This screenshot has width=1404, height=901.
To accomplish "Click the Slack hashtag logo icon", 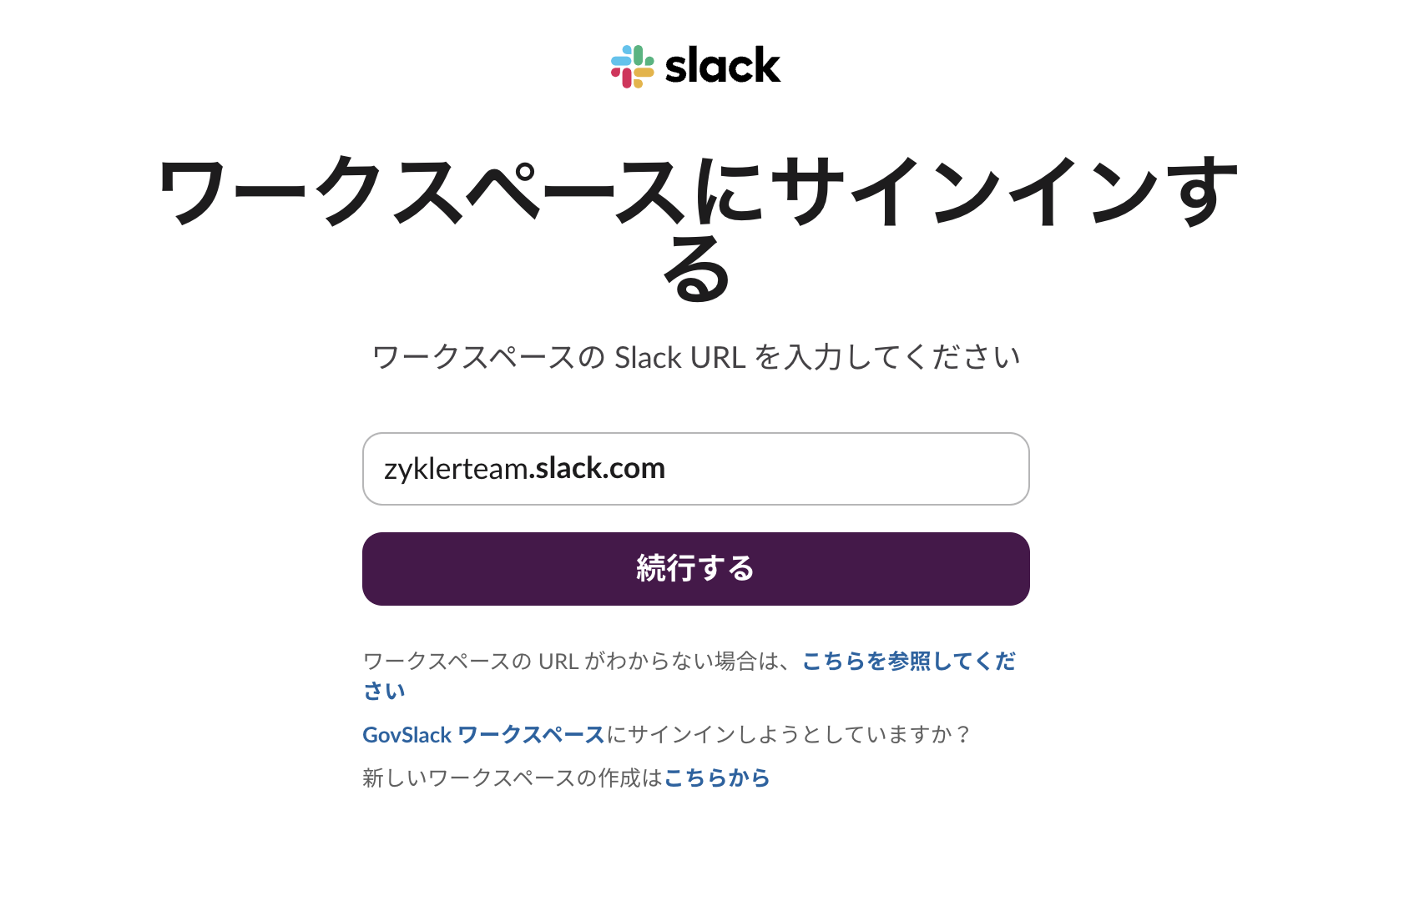I will (x=633, y=67).
